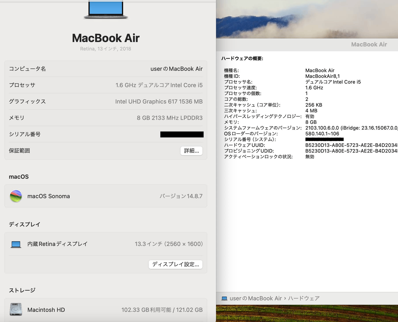Screen dimensions: 398x322
Task: Click '2103.100.6.0.0 (iBridge...' firmware value
Action: [351, 128]
